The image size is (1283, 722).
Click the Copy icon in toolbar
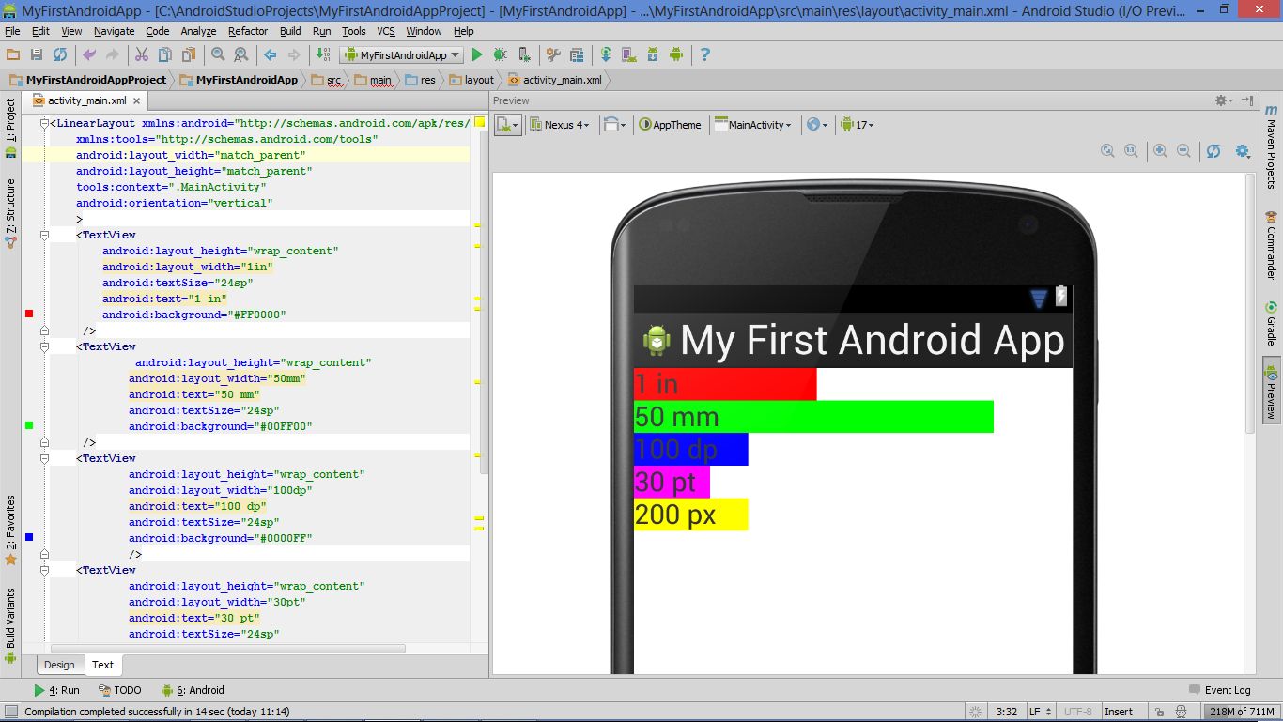(x=165, y=55)
